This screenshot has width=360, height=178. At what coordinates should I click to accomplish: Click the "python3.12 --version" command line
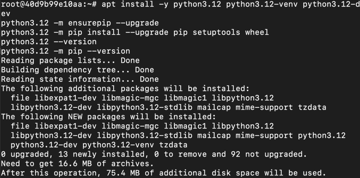pyautogui.click(x=49, y=42)
